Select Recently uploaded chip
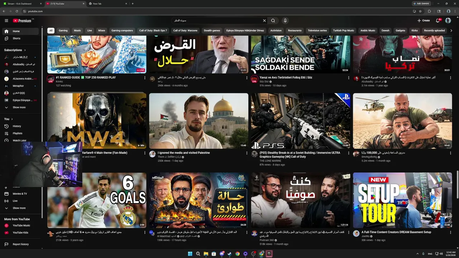Image resolution: width=459 pixels, height=258 pixels. pos(434,30)
